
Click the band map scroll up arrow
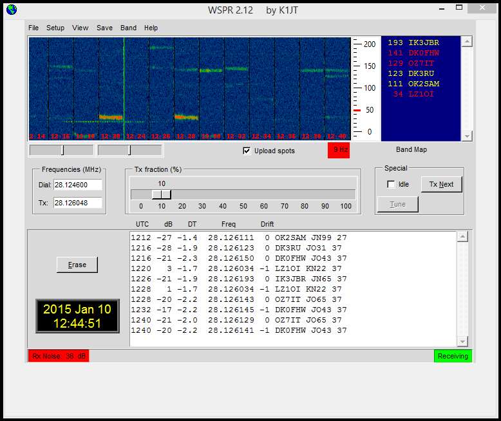click(x=467, y=42)
